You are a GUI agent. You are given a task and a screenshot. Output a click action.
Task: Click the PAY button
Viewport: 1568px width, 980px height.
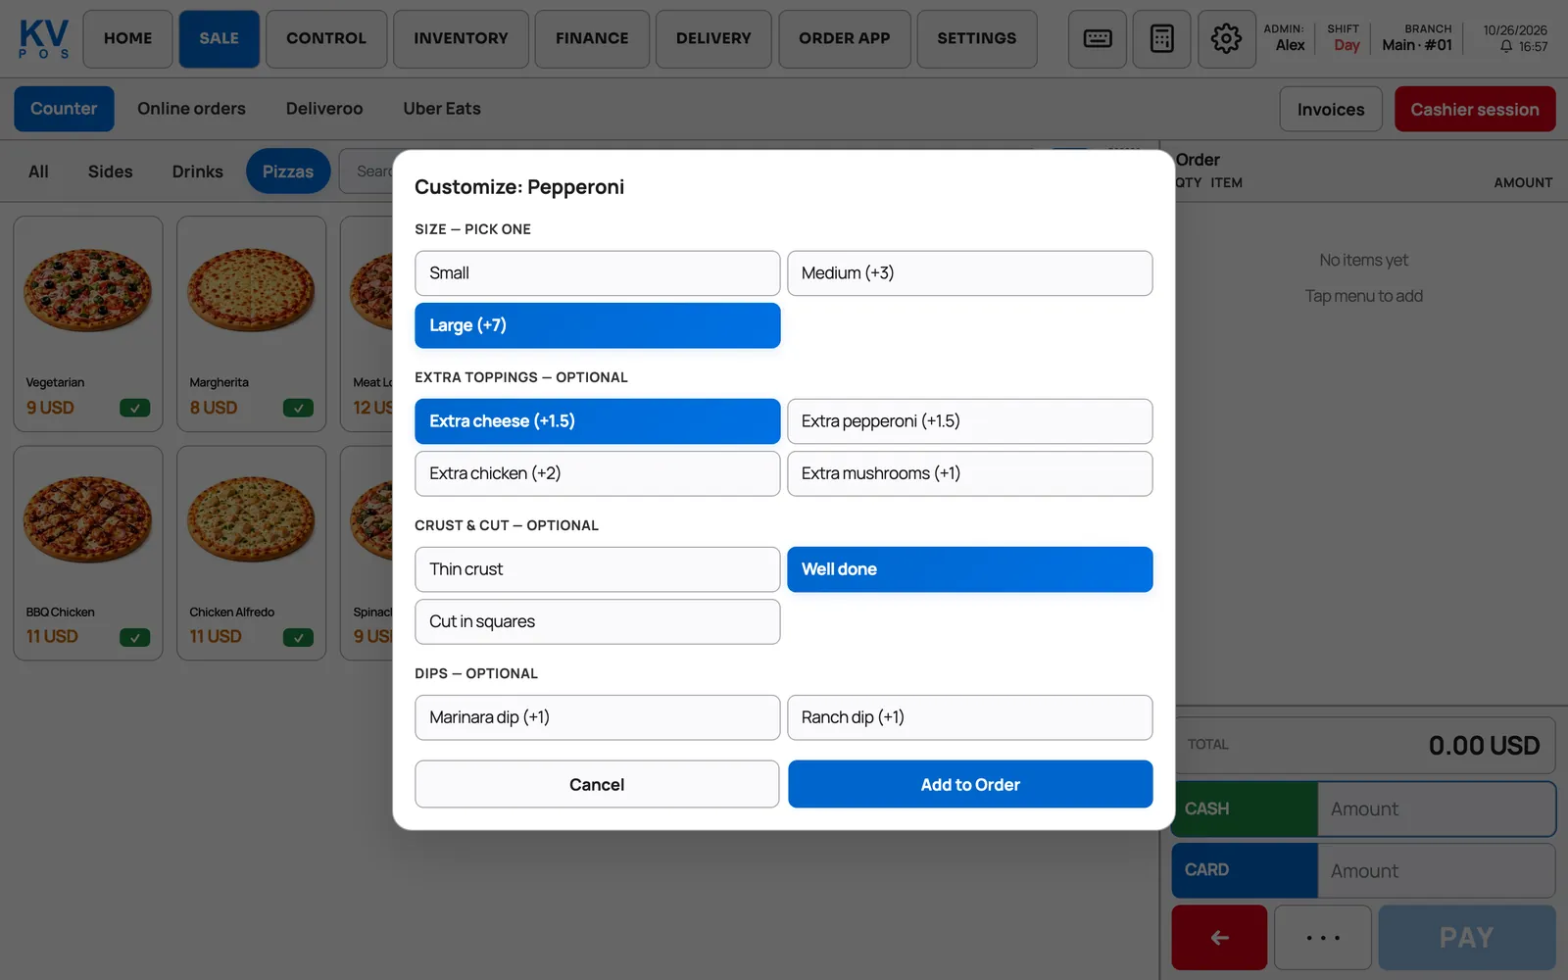click(1467, 938)
